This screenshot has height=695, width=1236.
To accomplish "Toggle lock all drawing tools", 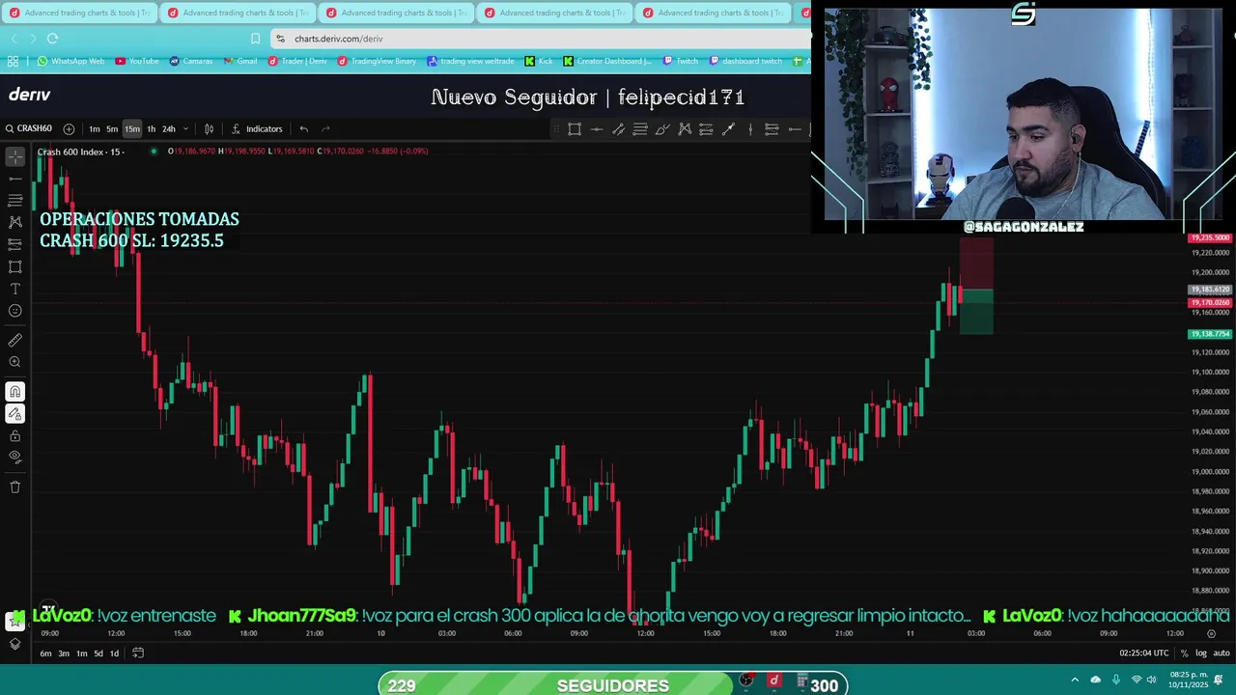I will tap(14, 436).
